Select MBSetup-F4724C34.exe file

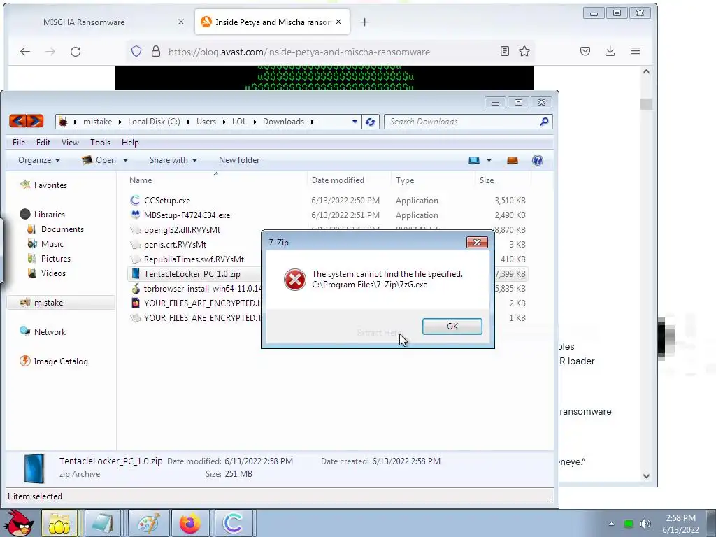[187, 215]
